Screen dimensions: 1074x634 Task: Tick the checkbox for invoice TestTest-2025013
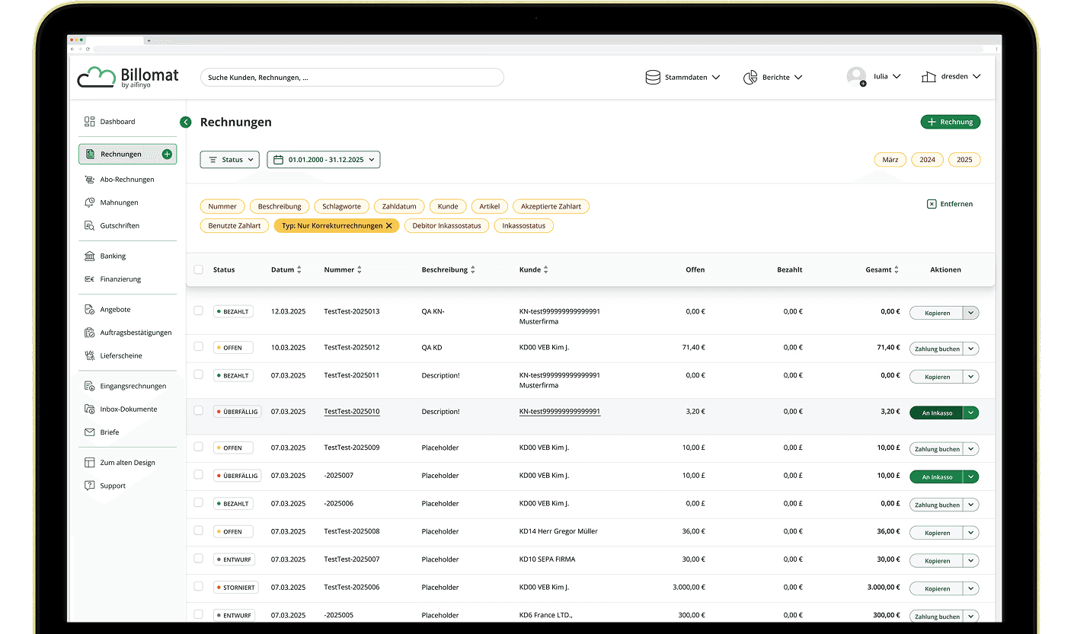click(198, 311)
